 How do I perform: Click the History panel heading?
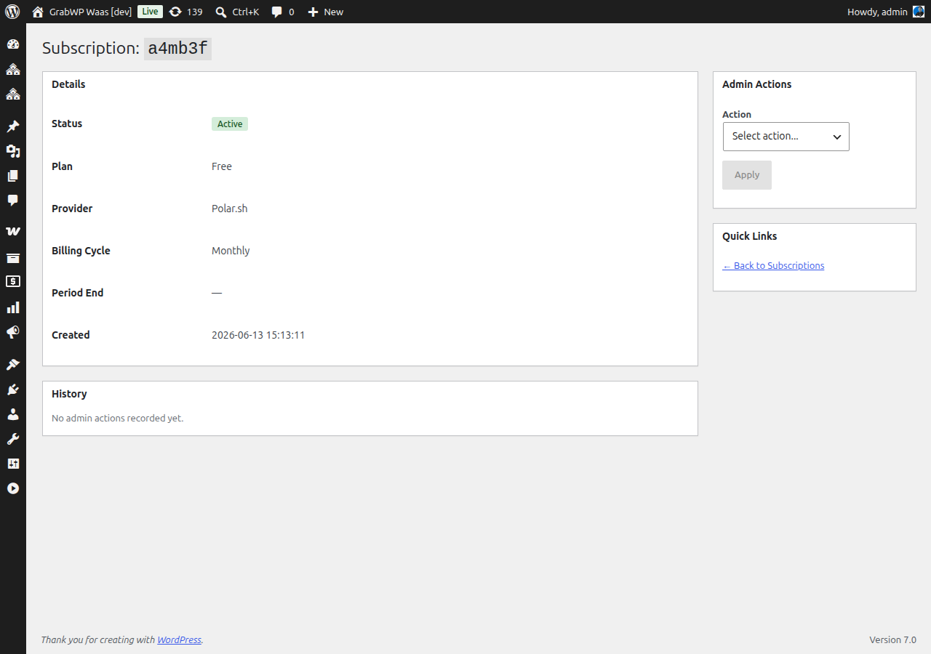[69, 394]
